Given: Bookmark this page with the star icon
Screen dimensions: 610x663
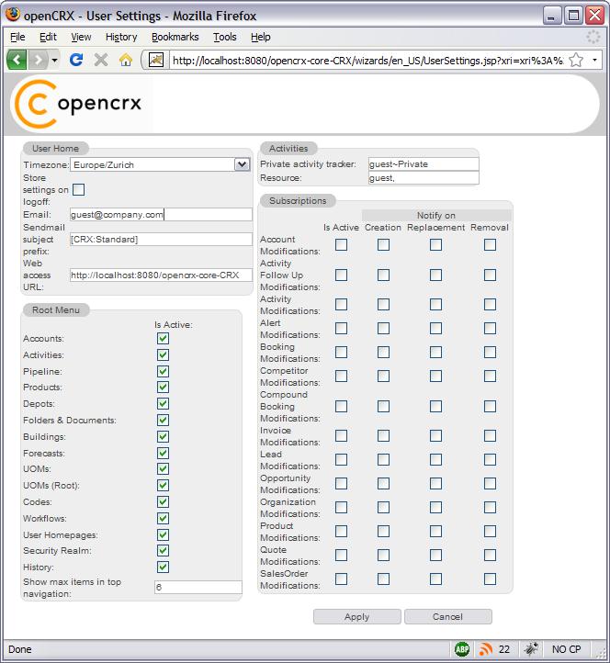Looking at the screenshot, I should point(576,60).
